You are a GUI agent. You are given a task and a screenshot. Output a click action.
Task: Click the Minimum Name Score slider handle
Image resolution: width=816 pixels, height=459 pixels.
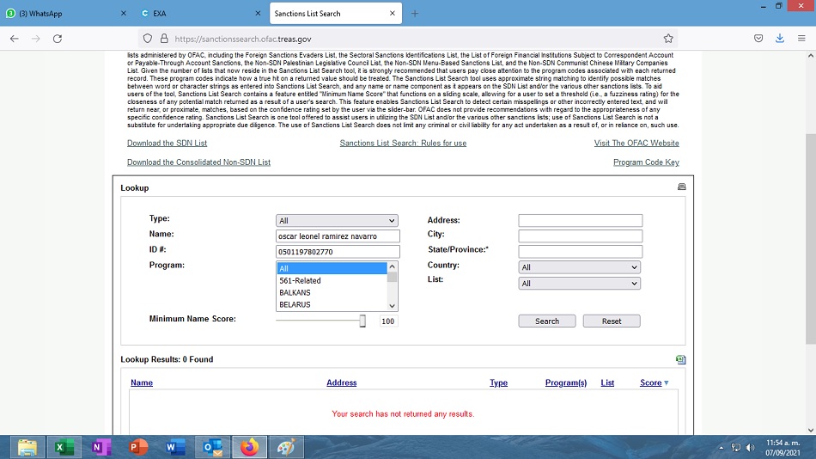point(362,321)
